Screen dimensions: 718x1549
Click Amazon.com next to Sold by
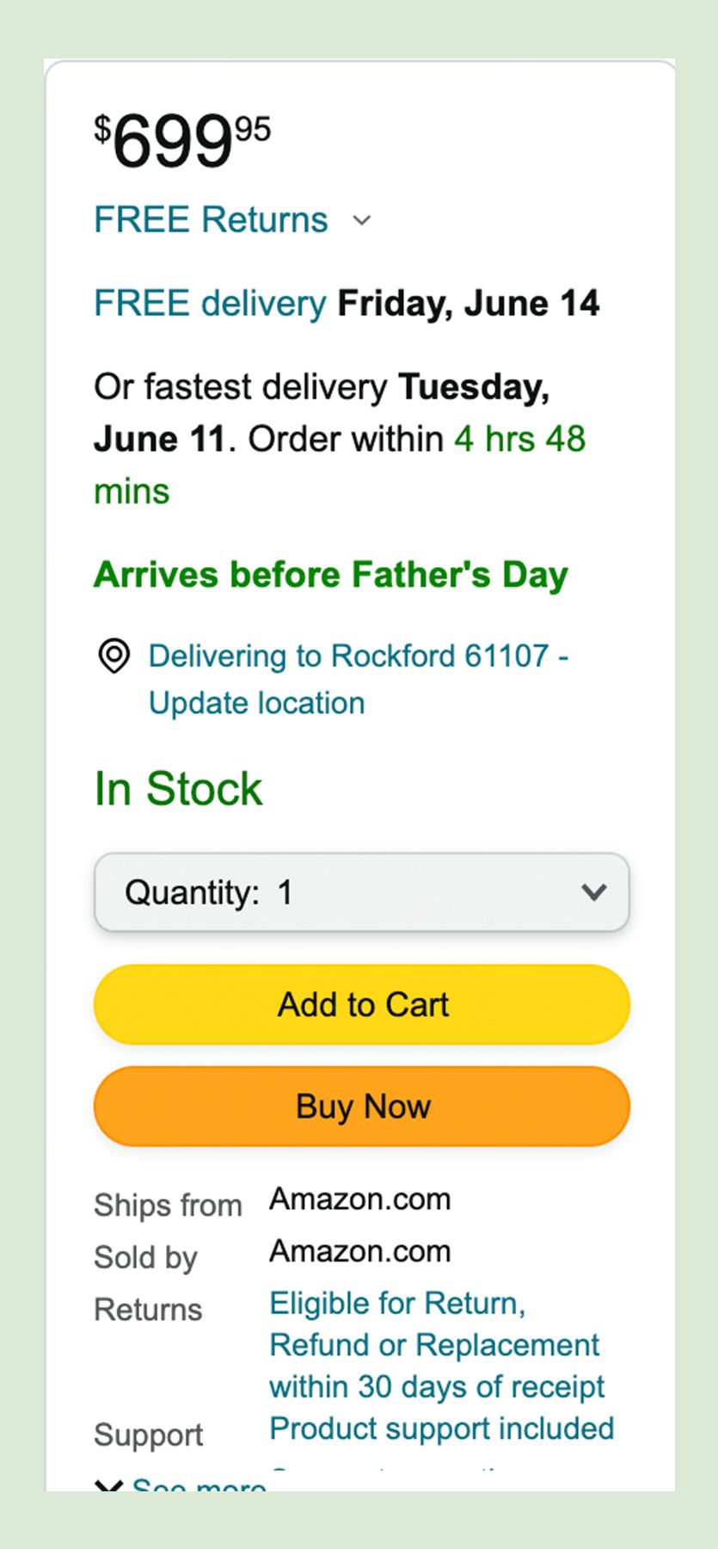(359, 1251)
